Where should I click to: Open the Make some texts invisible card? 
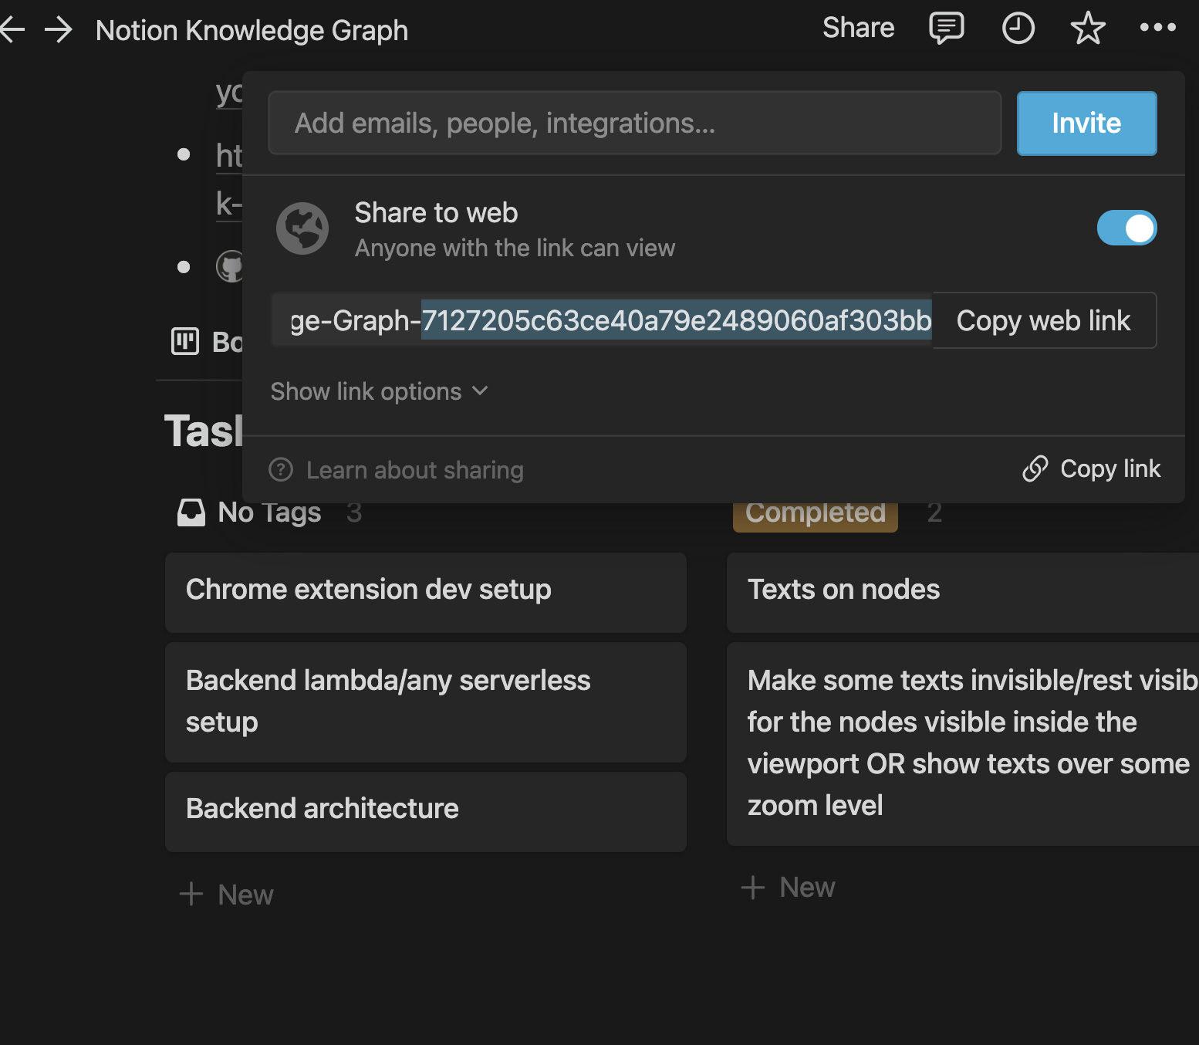[963, 743]
